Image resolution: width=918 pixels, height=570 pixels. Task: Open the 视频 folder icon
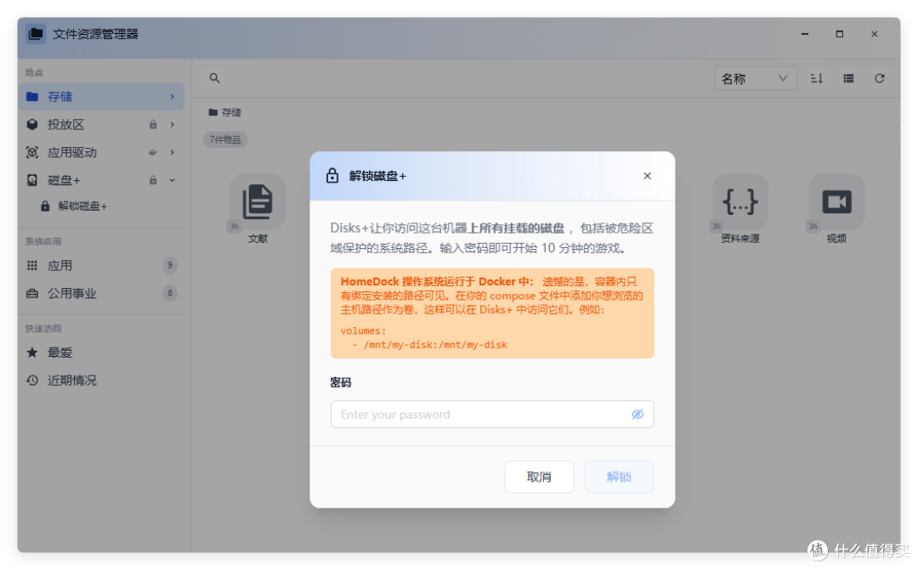836,202
